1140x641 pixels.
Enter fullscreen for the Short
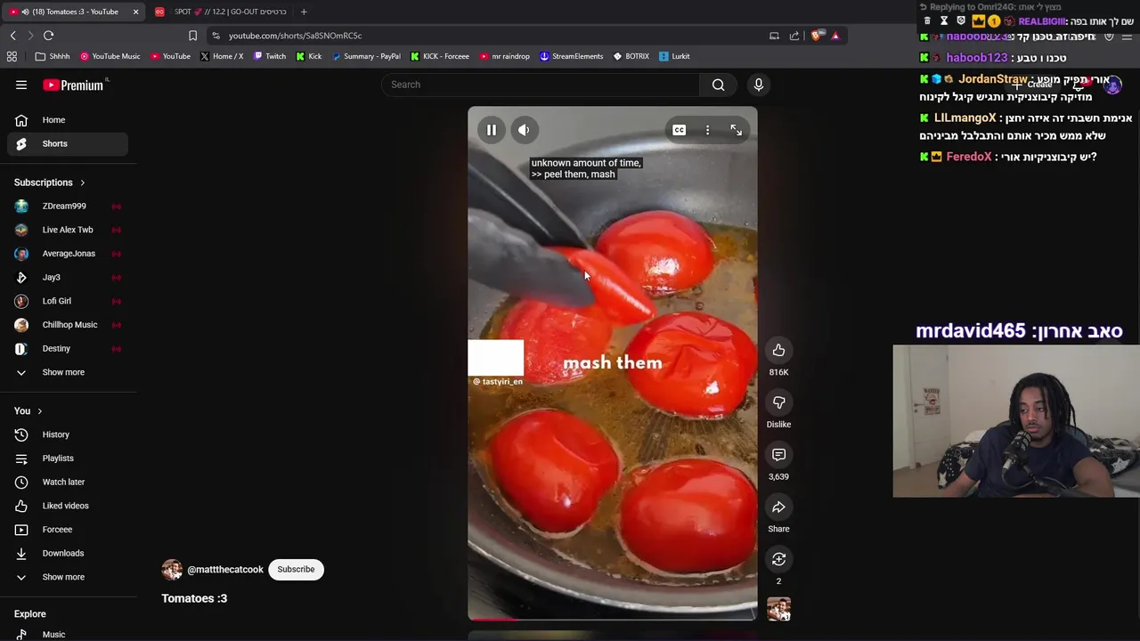coord(736,130)
